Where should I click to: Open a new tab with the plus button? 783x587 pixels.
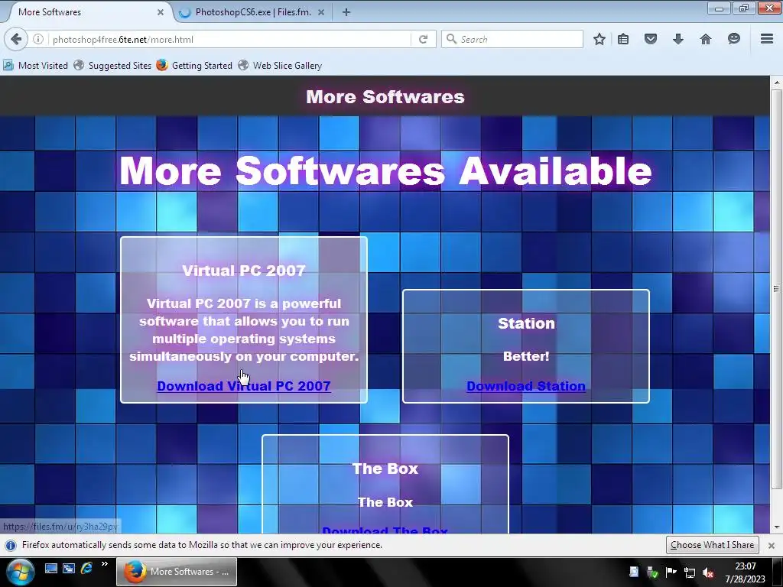pyautogui.click(x=346, y=12)
